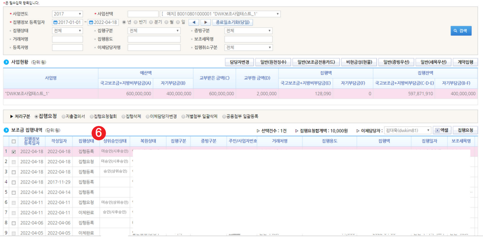
Task: Choose 집행삭제 processing type radio
Action: (123, 117)
